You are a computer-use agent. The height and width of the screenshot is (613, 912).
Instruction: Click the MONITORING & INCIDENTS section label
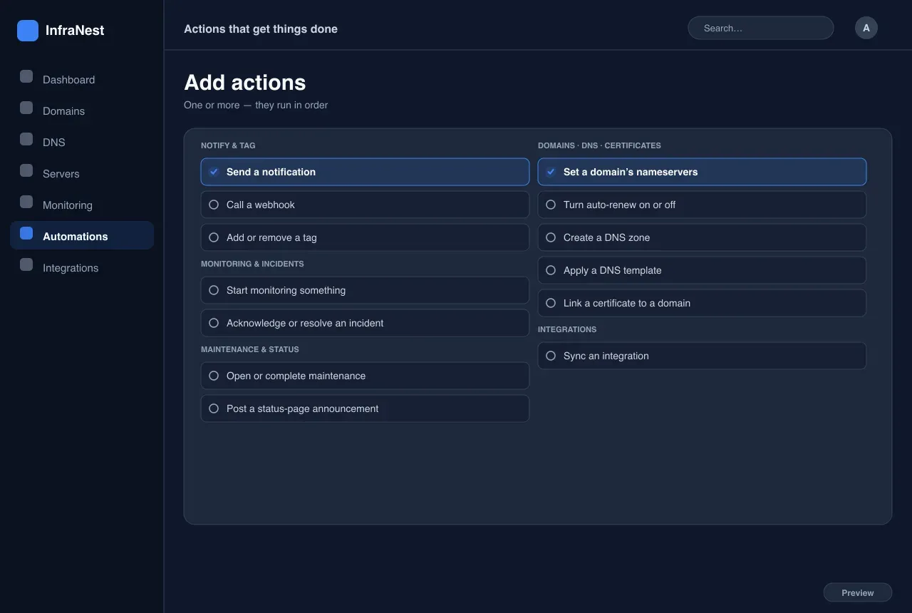pos(252,264)
